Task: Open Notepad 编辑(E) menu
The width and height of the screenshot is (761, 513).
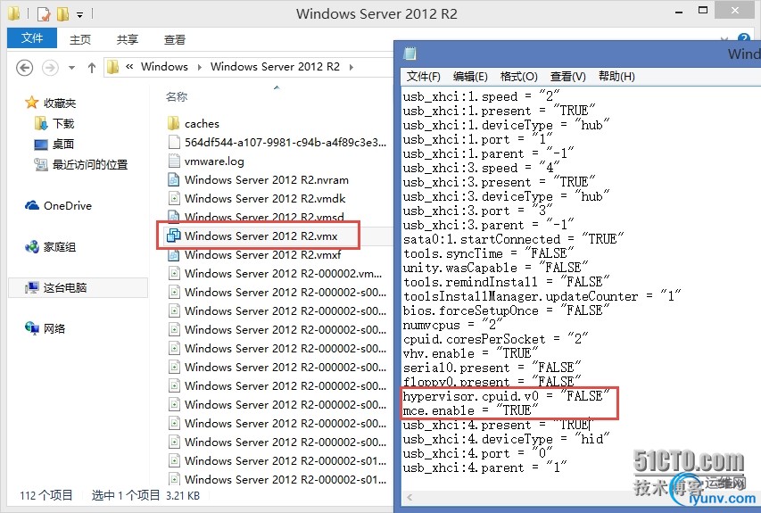Action: [x=470, y=76]
